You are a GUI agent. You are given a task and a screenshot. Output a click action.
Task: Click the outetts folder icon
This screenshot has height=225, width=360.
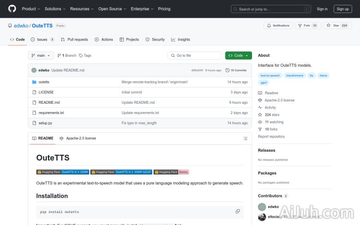(34, 82)
